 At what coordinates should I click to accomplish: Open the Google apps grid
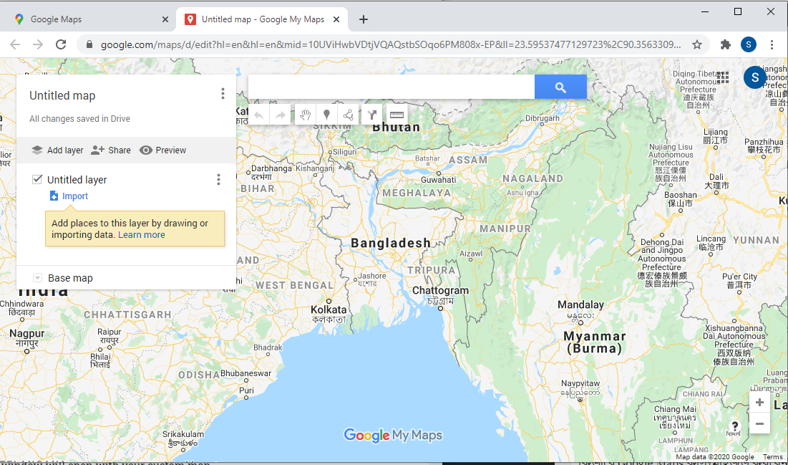click(723, 77)
